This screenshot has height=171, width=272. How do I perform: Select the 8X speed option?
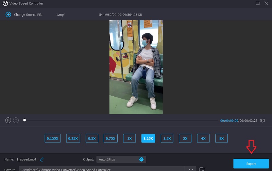click(221, 138)
